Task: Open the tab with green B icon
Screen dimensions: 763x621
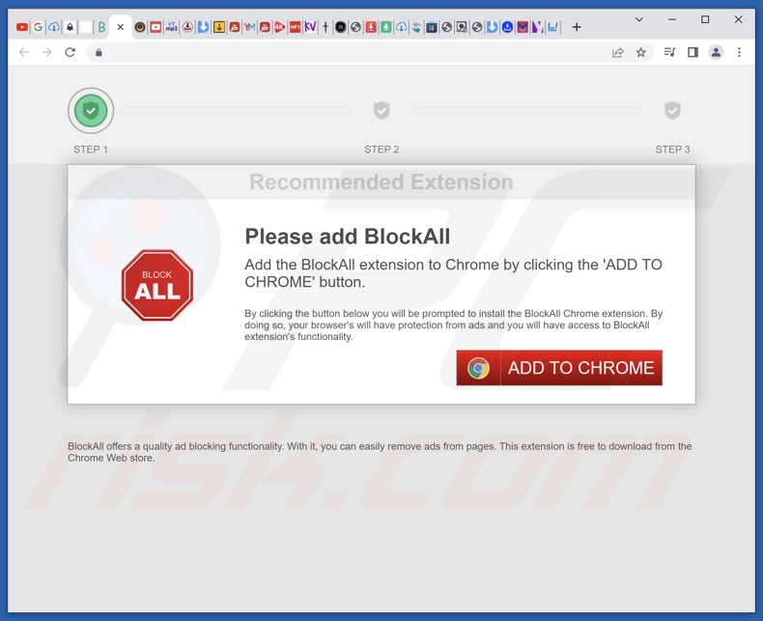Action: pyautogui.click(x=101, y=27)
